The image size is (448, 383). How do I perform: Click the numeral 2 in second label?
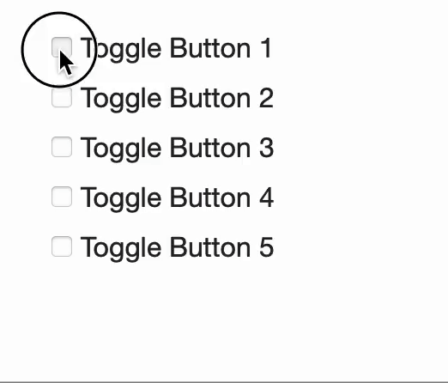[x=266, y=98]
